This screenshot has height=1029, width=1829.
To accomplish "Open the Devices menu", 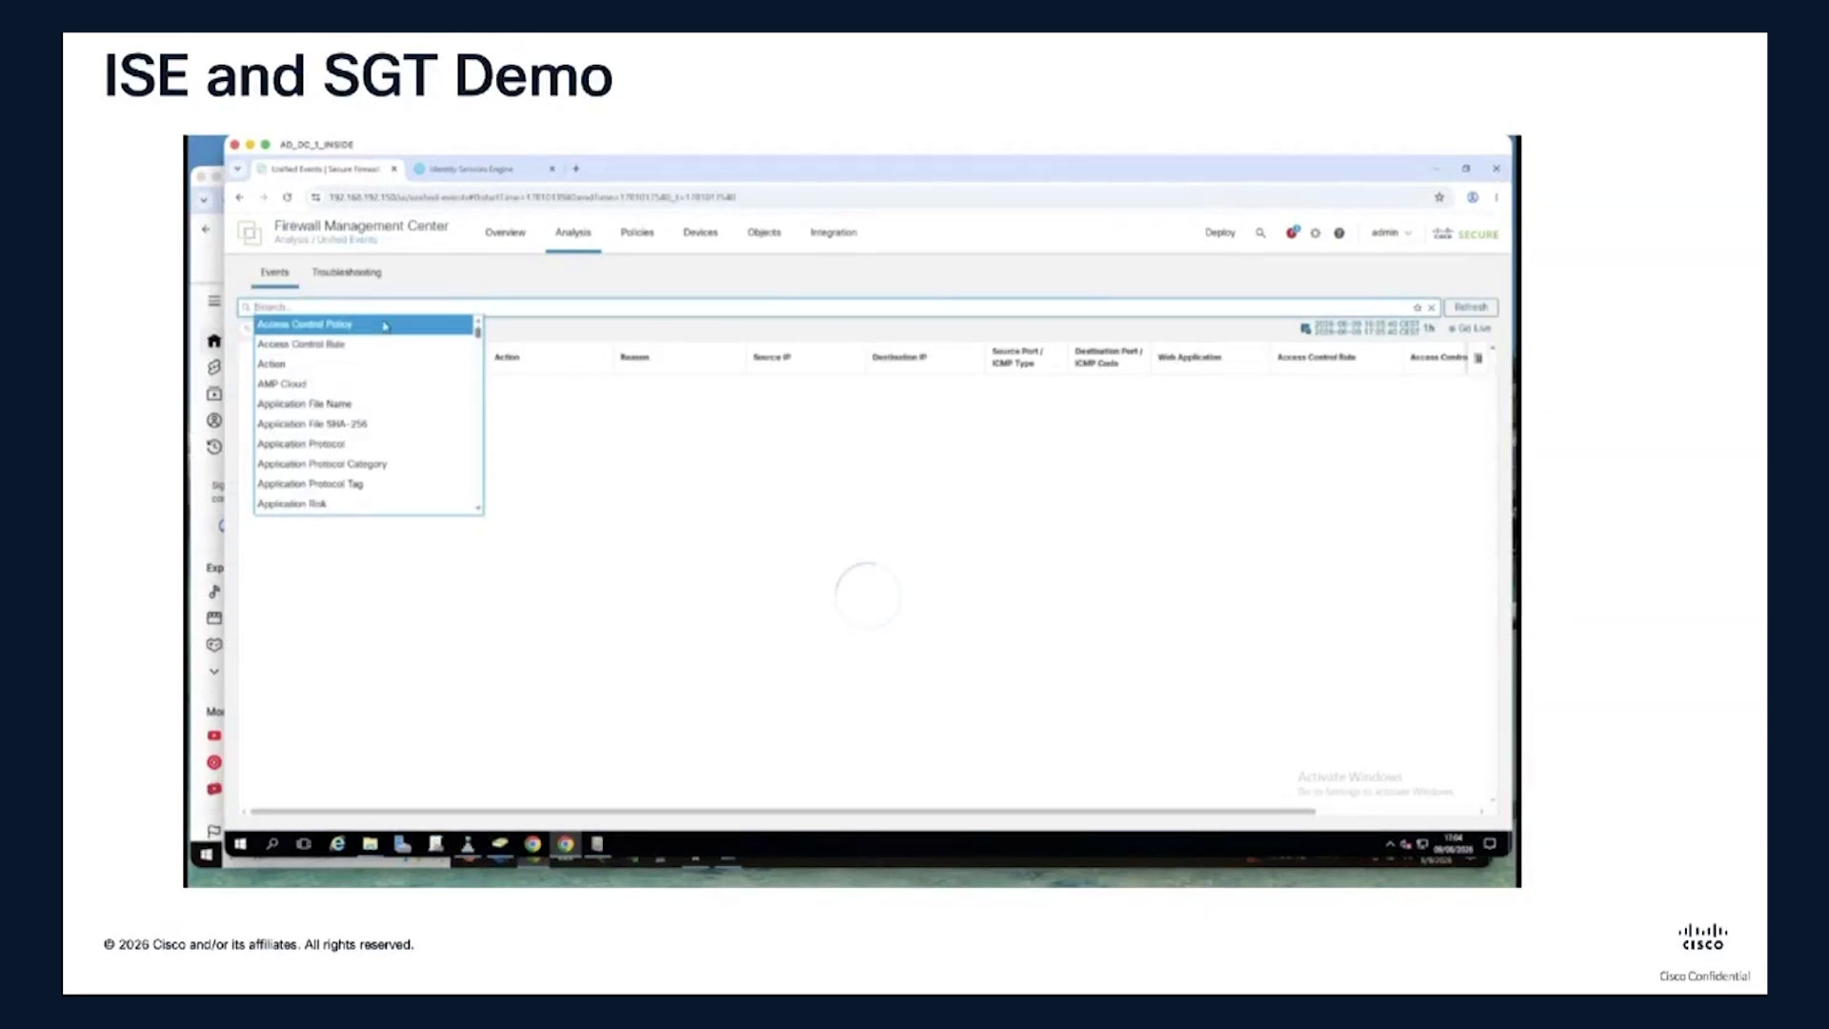I will [700, 233].
